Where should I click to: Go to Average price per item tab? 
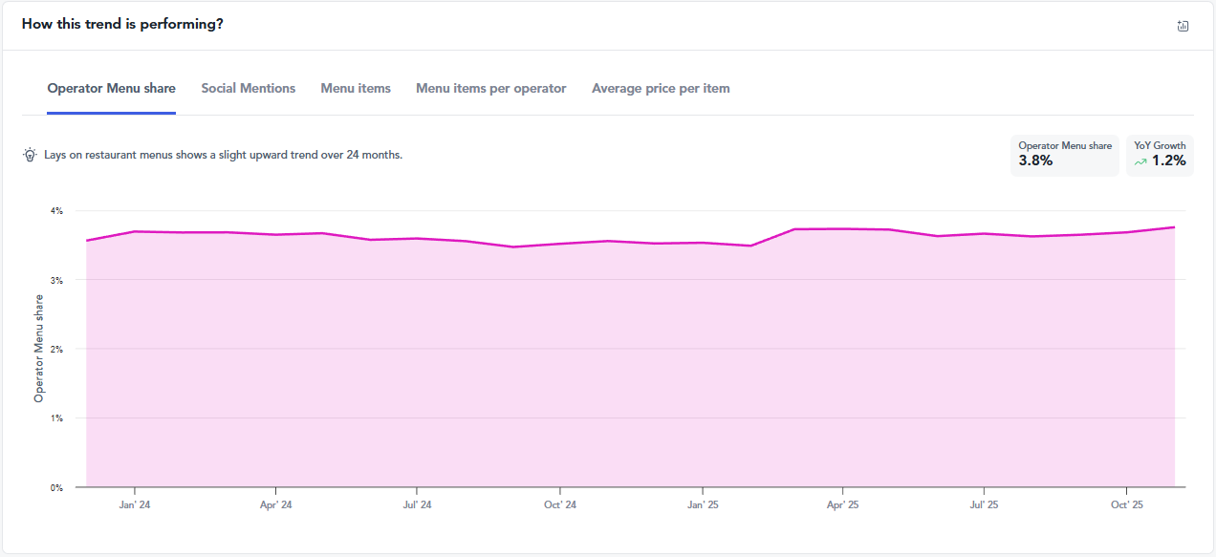pyautogui.click(x=661, y=88)
